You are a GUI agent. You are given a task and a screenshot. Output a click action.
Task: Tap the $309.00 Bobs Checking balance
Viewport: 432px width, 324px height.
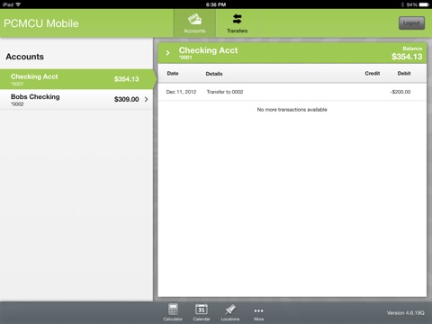click(126, 99)
